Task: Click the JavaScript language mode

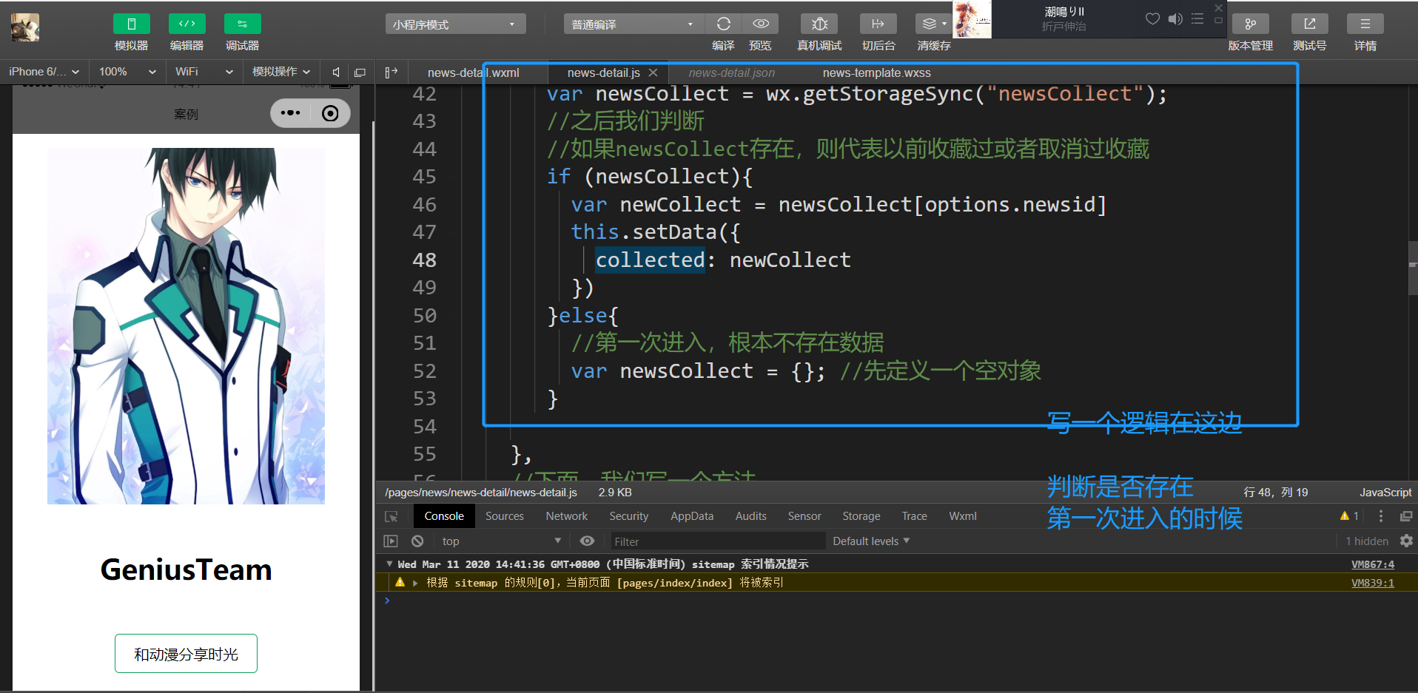Action: click(x=1385, y=493)
